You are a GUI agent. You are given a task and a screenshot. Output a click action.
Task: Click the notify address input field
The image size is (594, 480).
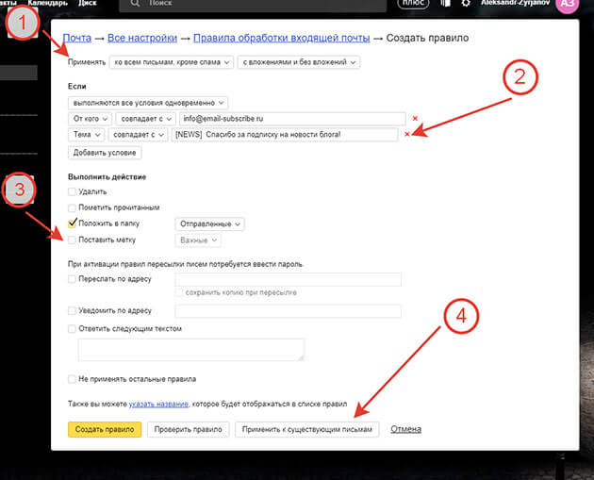[x=288, y=311]
